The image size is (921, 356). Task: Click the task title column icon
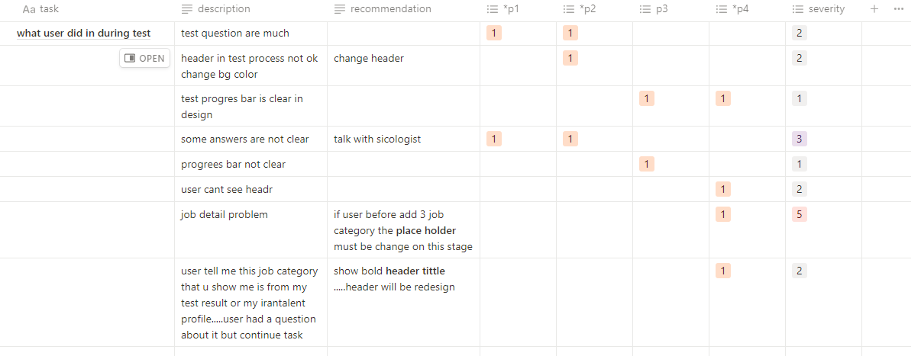29,9
